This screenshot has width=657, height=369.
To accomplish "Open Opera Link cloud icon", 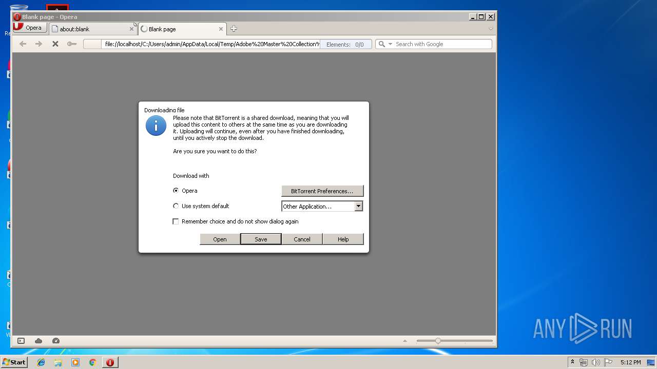I will [x=38, y=341].
